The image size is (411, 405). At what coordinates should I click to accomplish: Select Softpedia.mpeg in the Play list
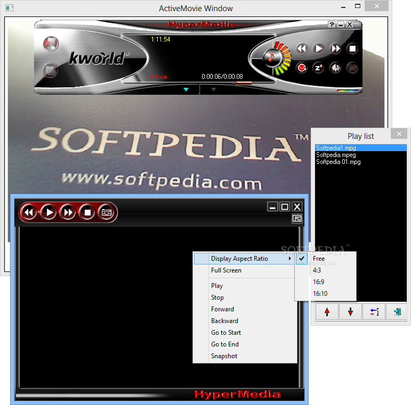[x=361, y=155]
